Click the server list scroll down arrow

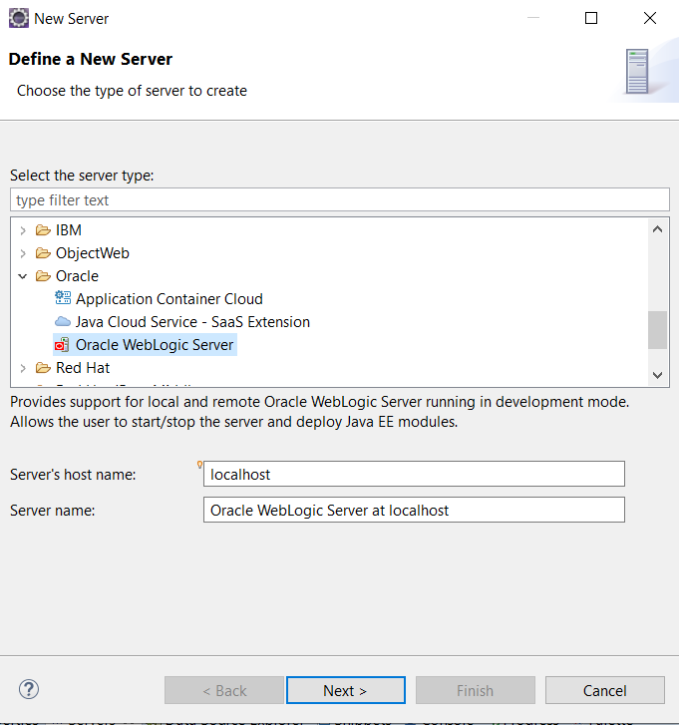(x=657, y=375)
